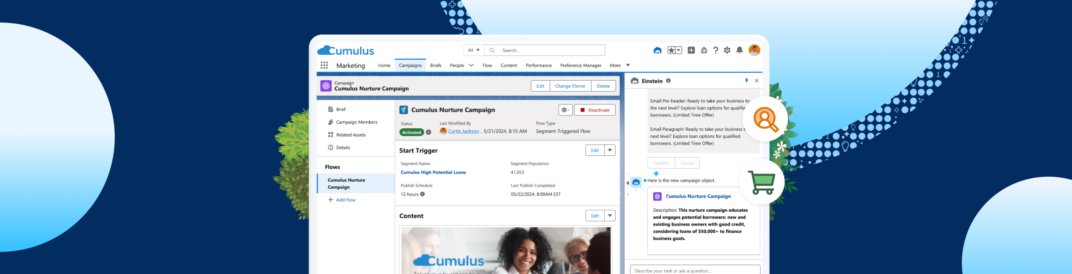The image size is (1072, 274).
Task: Open the user profile avatar
Action: 754,51
